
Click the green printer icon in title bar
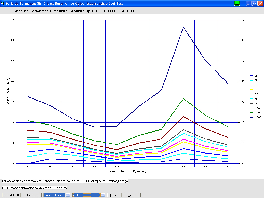pyautogui.click(x=237, y=3)
